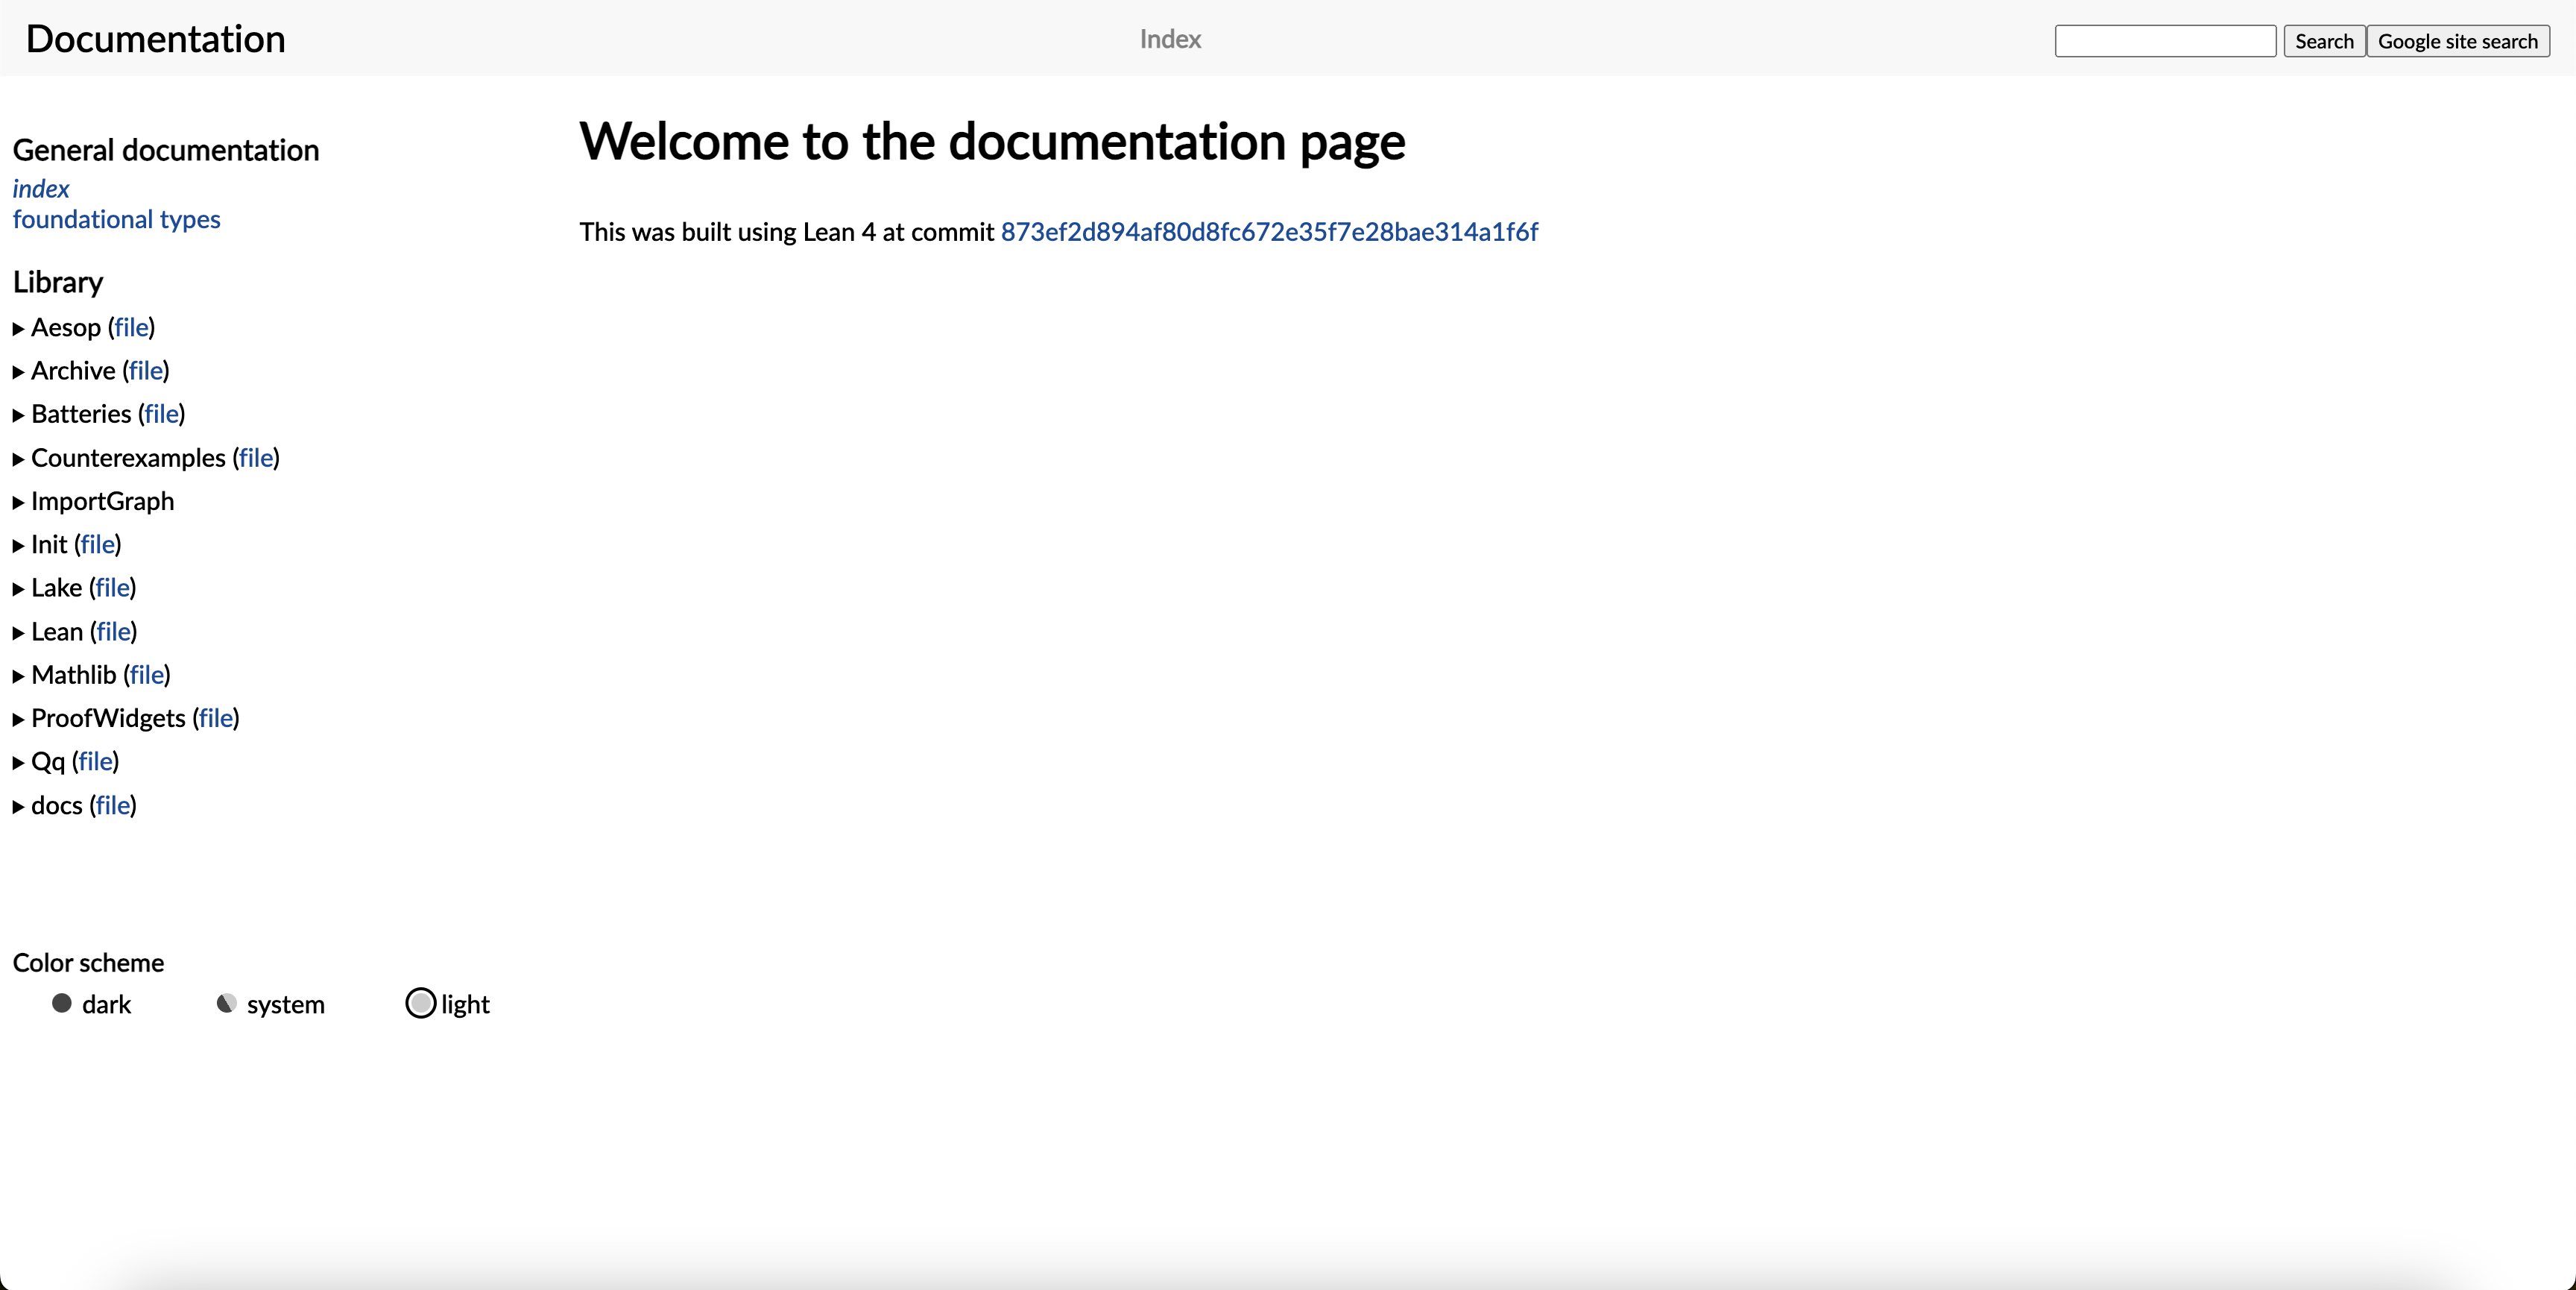Click the Documentation header title

pyautogui.click(x=156, y=39)
